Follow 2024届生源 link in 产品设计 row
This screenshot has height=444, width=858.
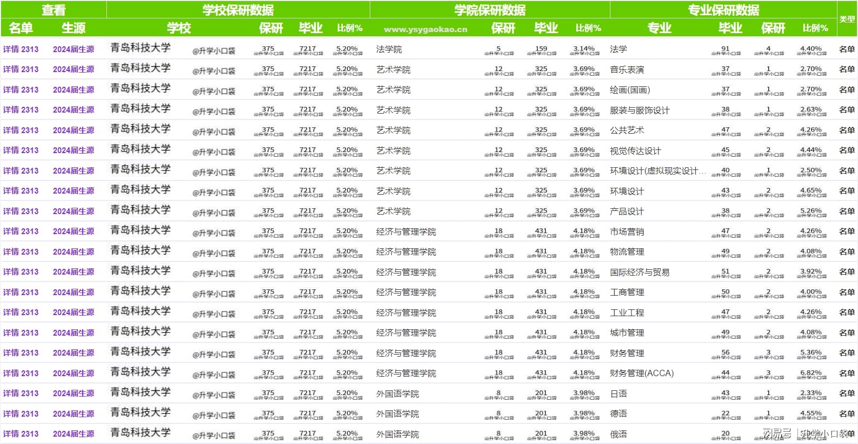click(73, 211)
